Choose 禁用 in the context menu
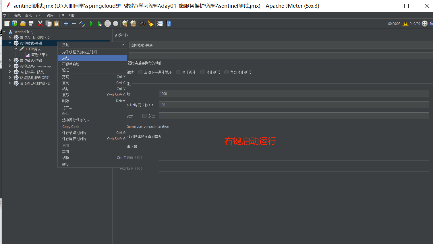Screen dimensions: 433x244 (92, 152)
